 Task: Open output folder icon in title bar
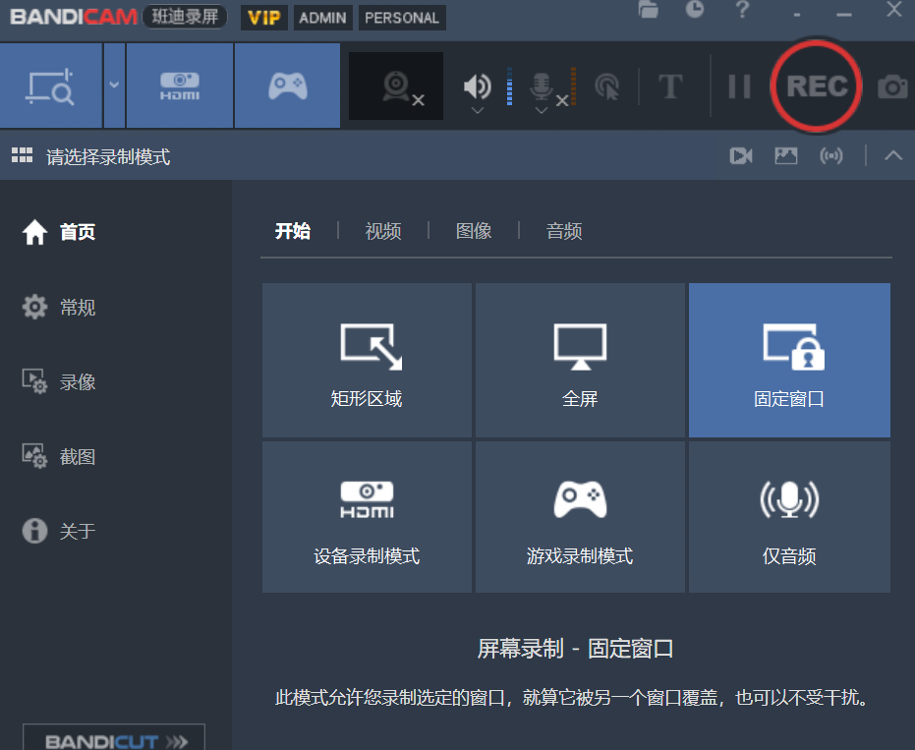point(649,10)
